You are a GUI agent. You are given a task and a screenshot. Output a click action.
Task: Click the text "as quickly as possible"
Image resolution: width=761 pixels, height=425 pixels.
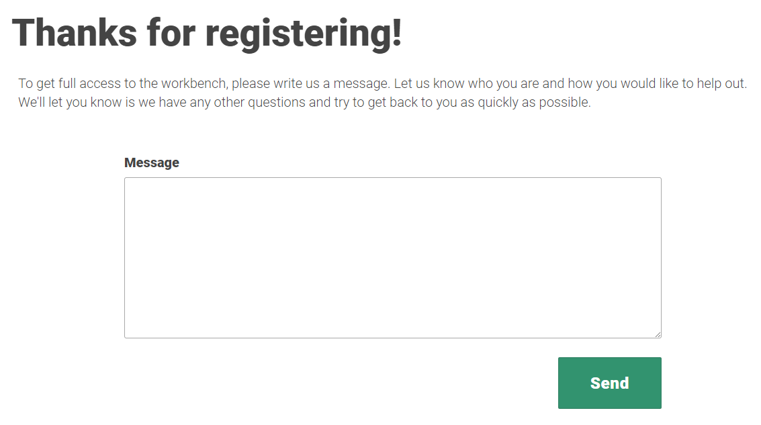[527, 103]
